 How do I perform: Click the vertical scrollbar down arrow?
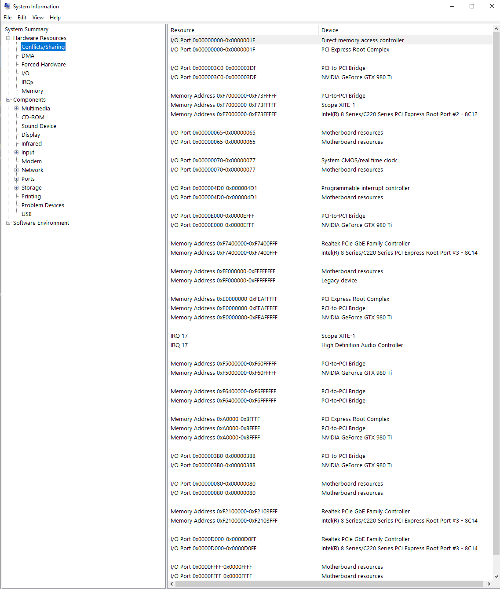click(496, 576)
